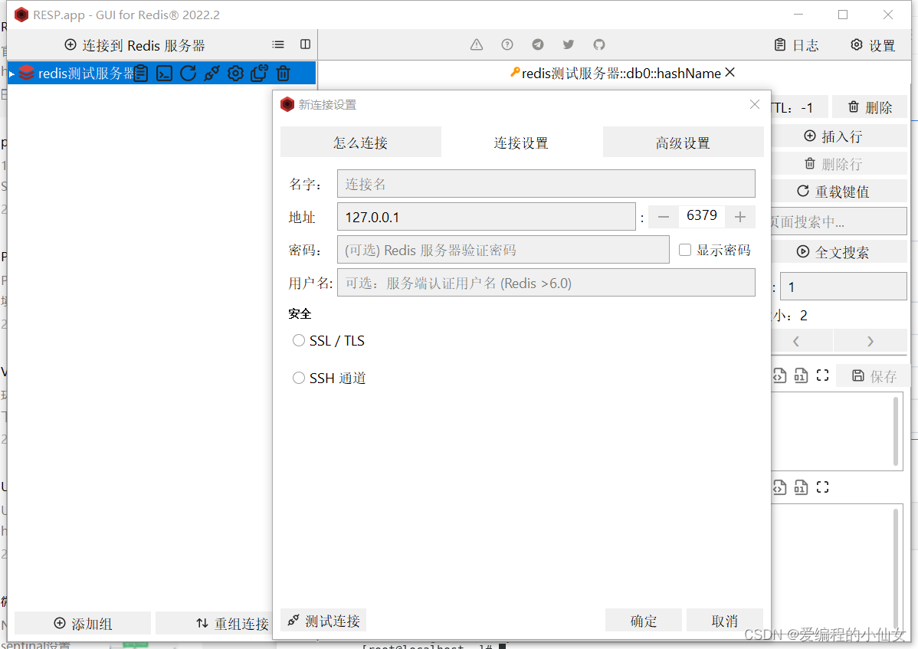Reload the redis测试服务器 connection
The height and width of the screenshot is (649, 918).
pyautogui.click(x=188, y=73)
